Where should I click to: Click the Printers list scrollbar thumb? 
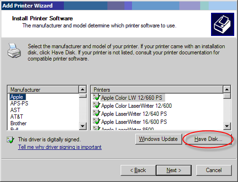[x=227, y=96]
